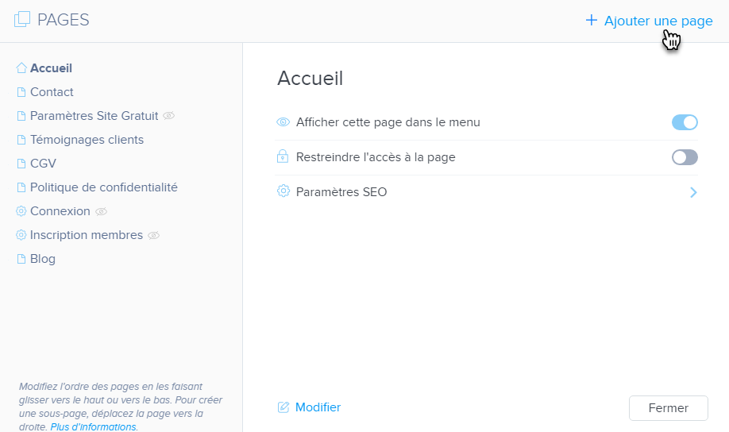Toggle eye icon on Paramètres Site Gratuit
Image resolution: width=729 pixels, height=432 pixels.
click(168, 116)
